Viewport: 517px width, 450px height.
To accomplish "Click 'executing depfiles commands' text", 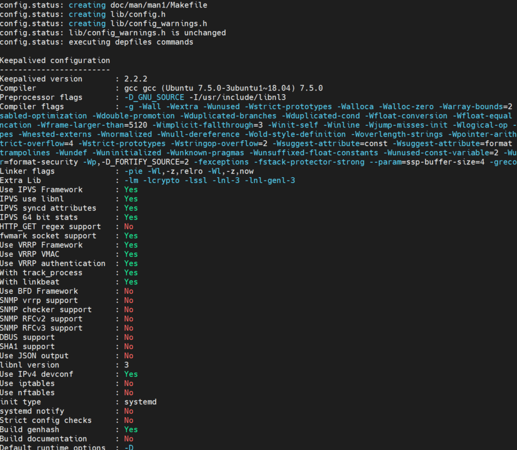I will tap(131, 42).
